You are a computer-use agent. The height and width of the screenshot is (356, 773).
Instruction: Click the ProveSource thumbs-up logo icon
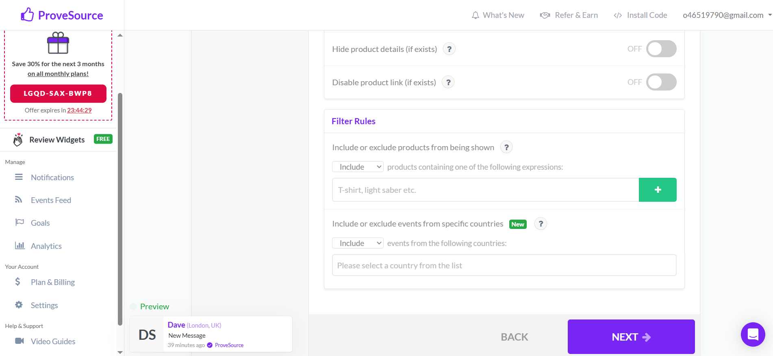click(28, 15)
